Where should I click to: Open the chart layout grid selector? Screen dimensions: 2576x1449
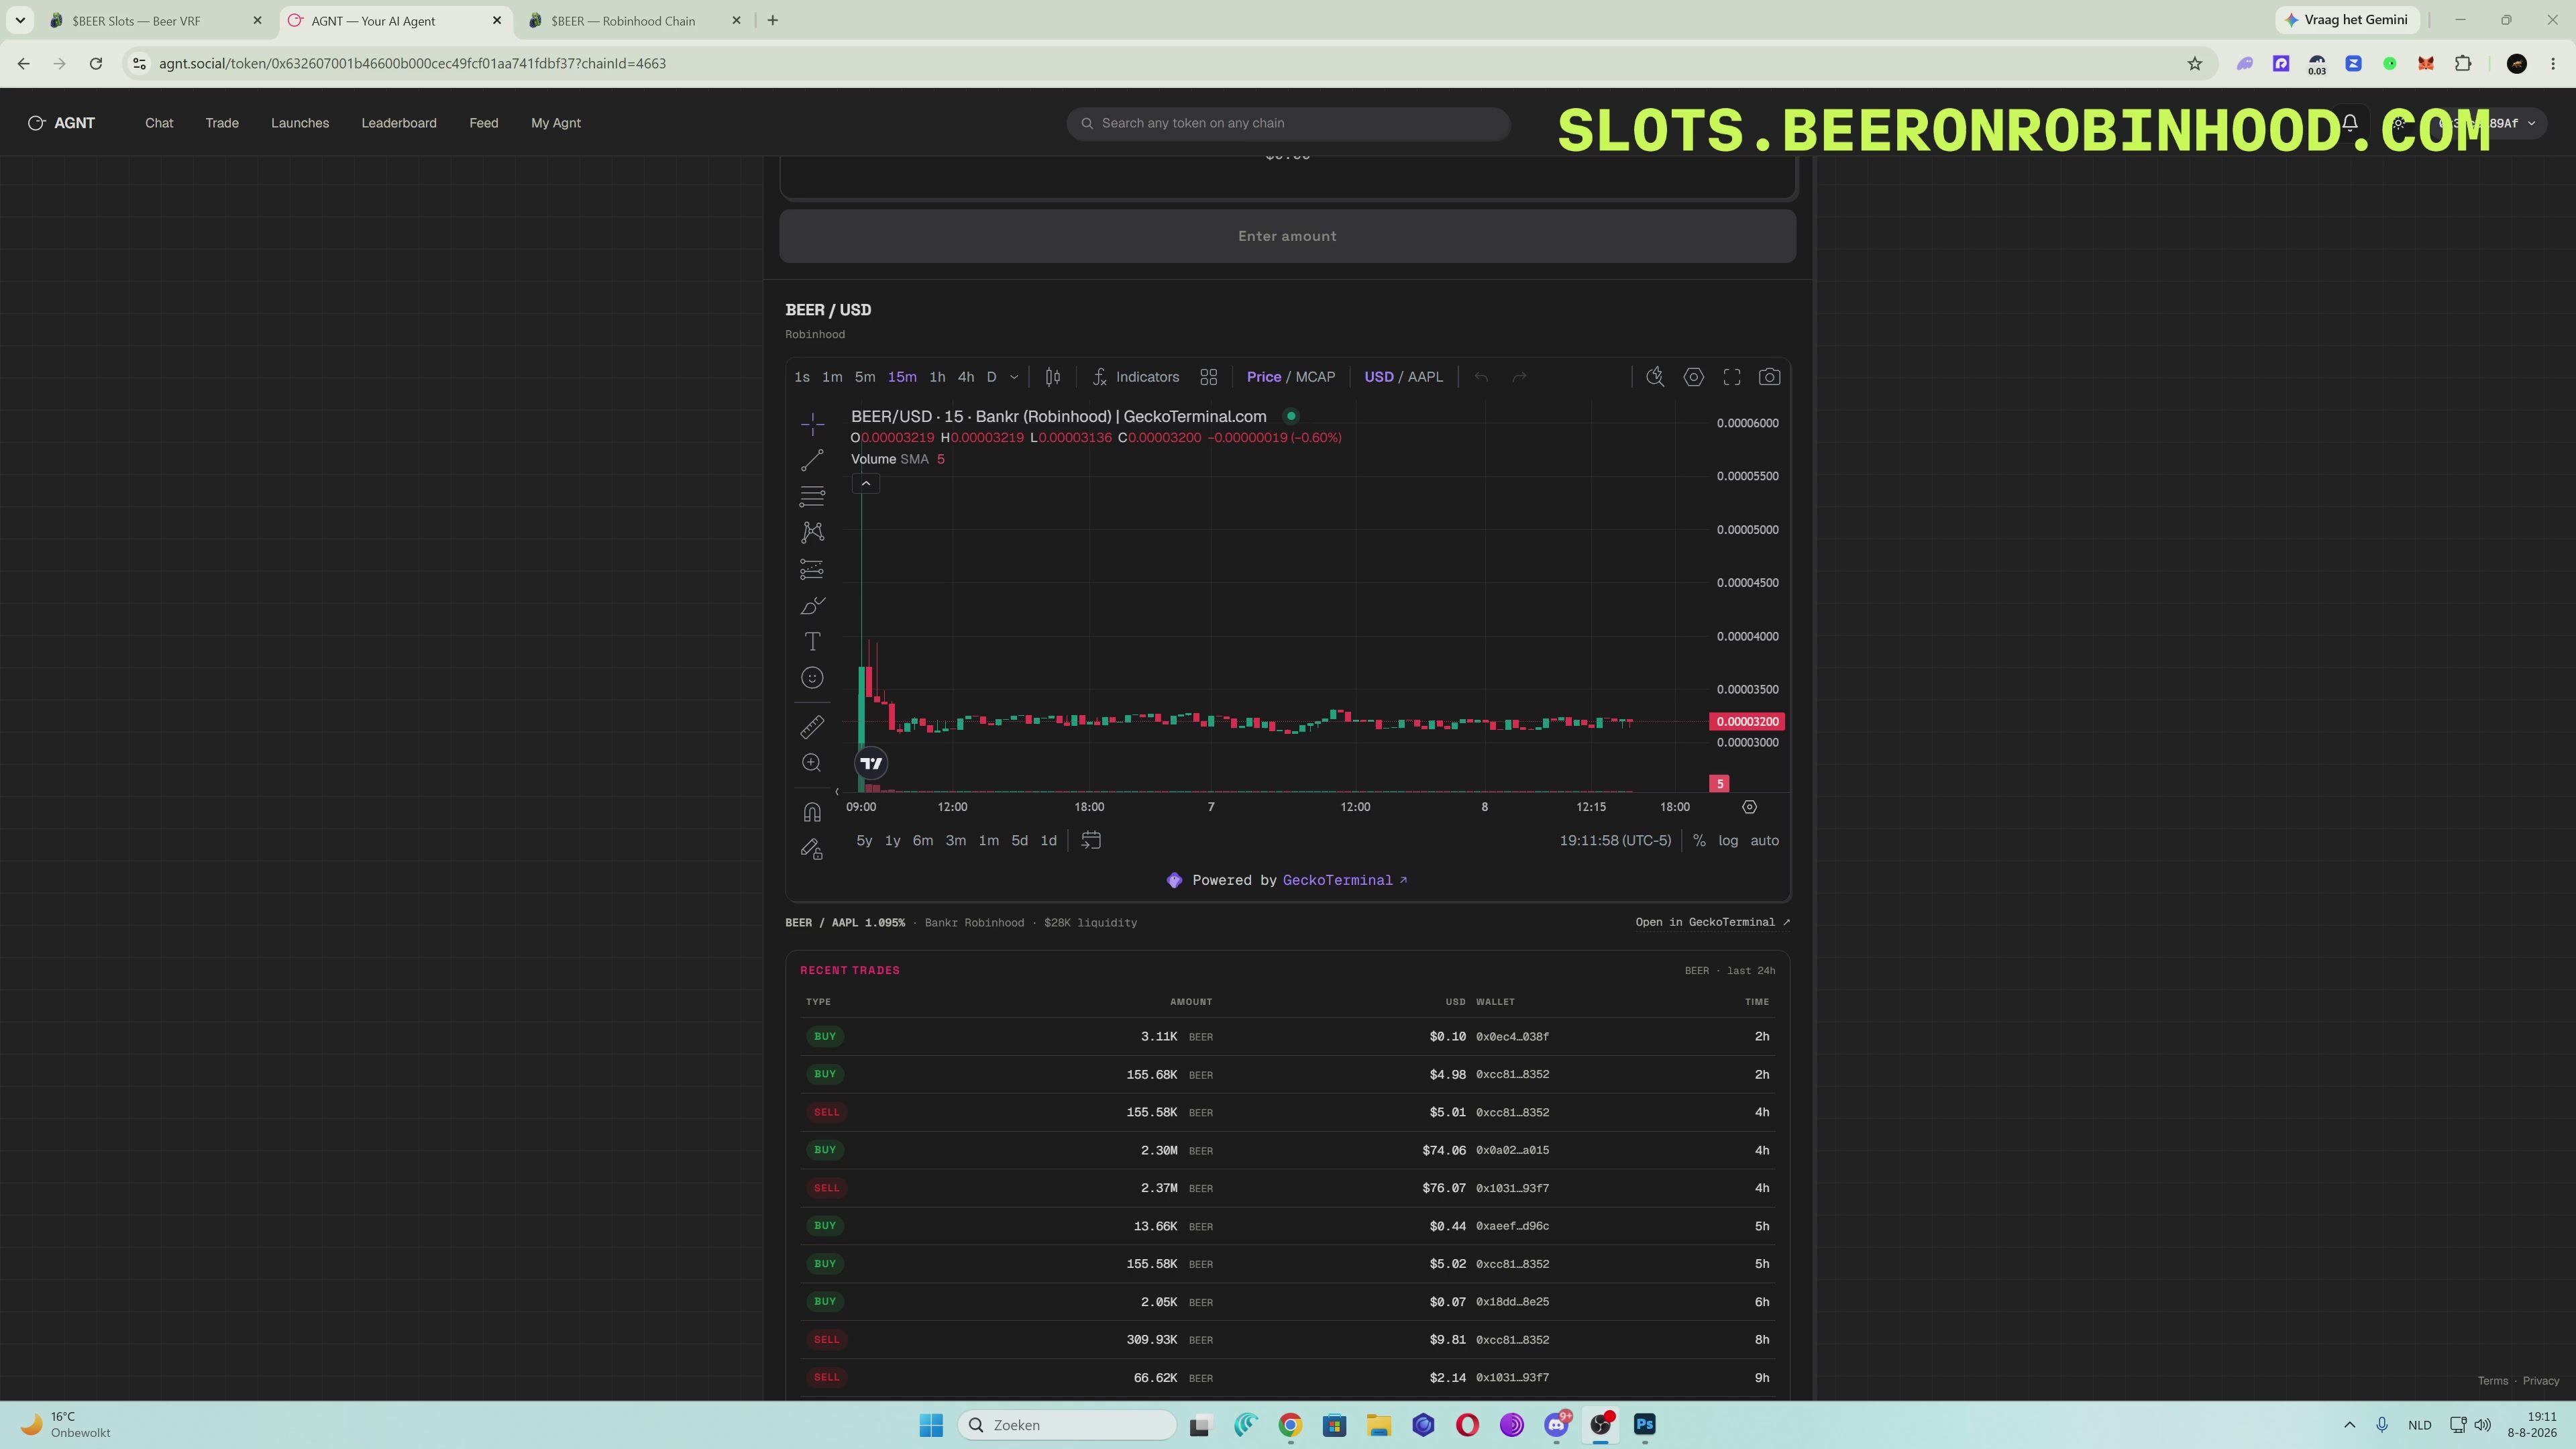(x=1208, y=377)
